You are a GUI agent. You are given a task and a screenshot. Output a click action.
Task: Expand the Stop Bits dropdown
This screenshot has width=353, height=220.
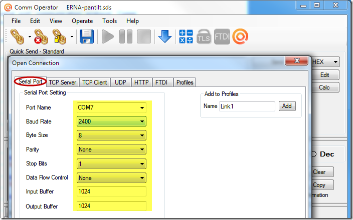111,164
